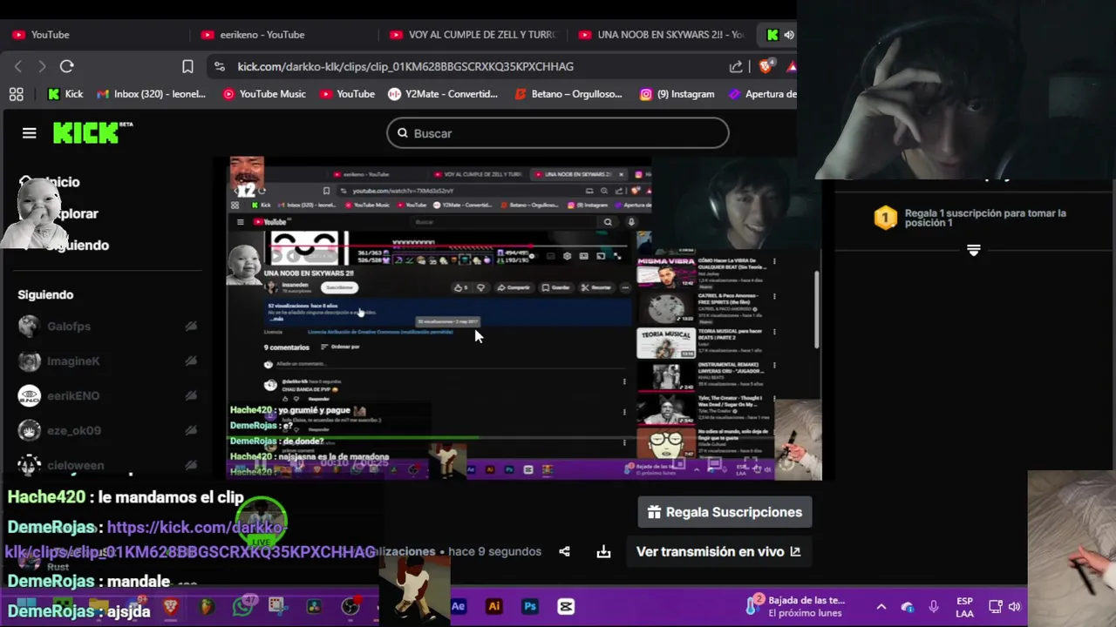Open the YouTube Music bookmark

coord(264,94)
